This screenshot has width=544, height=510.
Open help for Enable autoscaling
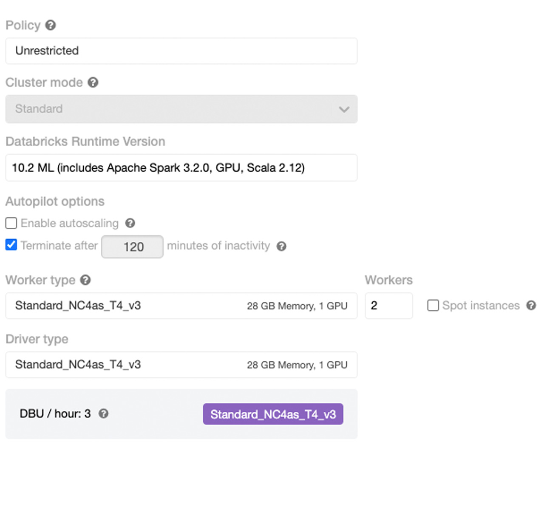pos(130,223)
